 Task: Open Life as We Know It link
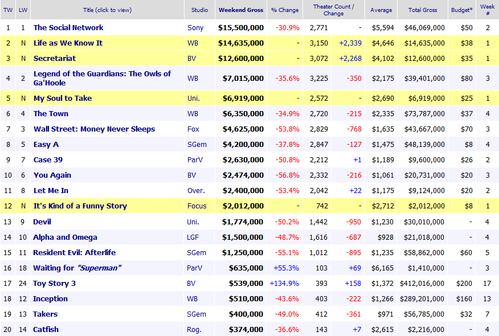68,43
